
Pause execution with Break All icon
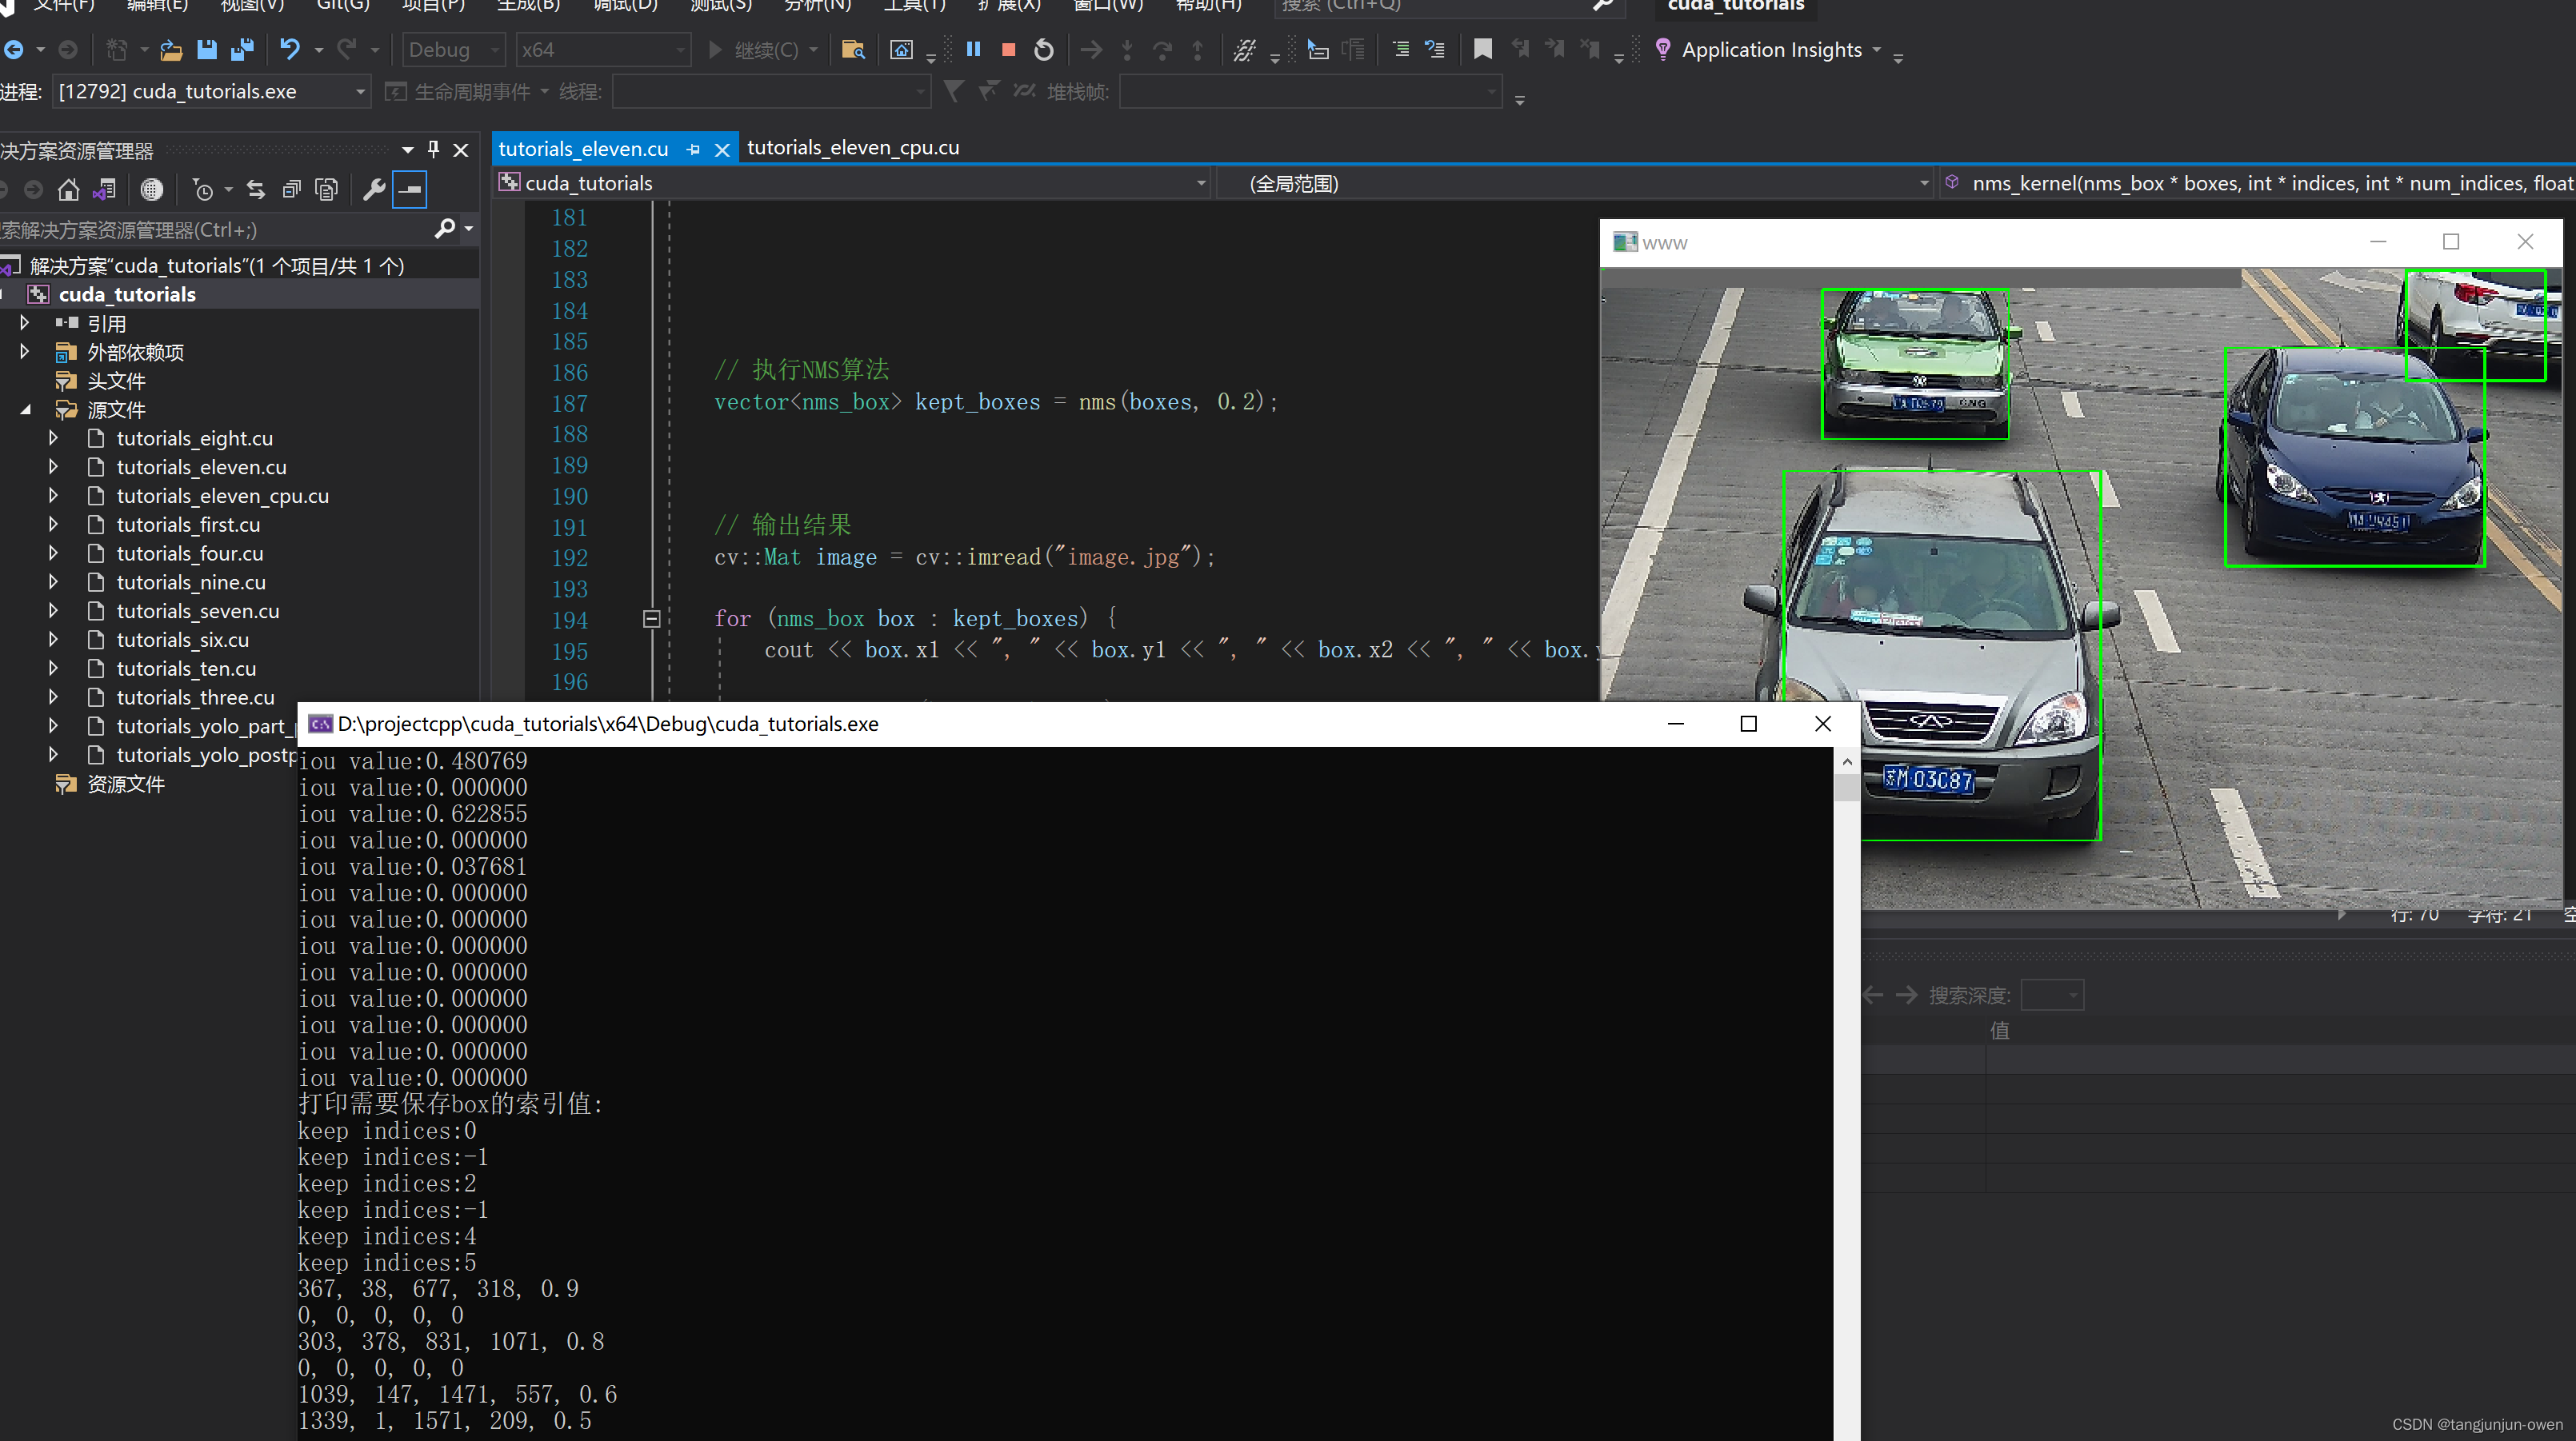[973, 49]
